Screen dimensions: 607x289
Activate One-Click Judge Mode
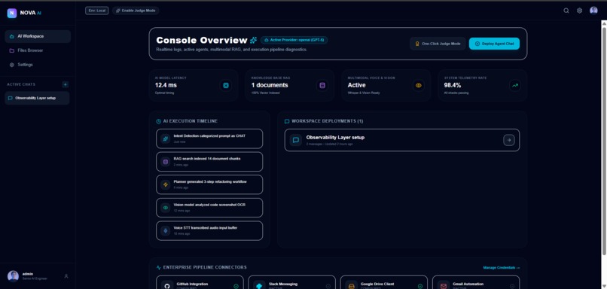[x=438, y=44]
